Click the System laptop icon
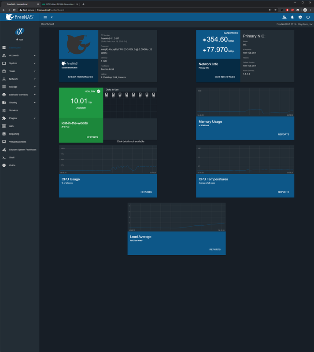The image size is (314, 352). point(4,63)
